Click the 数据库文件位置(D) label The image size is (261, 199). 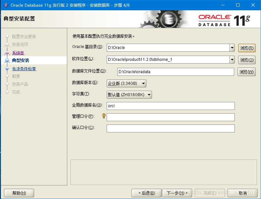pos(89,71)
